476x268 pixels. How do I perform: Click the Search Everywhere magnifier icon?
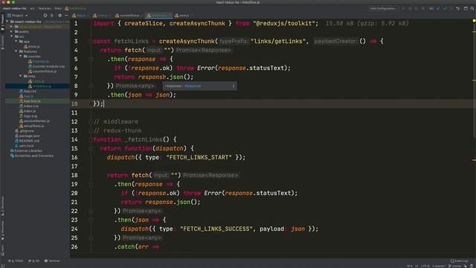tap(472, 8)
